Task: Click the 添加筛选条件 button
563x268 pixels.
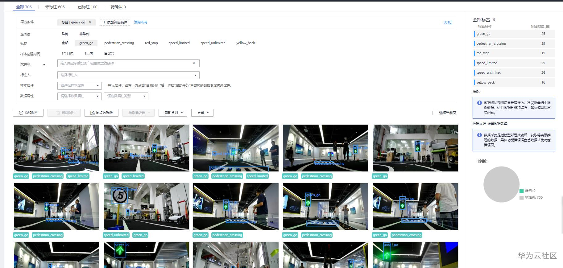Action: [x=115, y=22]
